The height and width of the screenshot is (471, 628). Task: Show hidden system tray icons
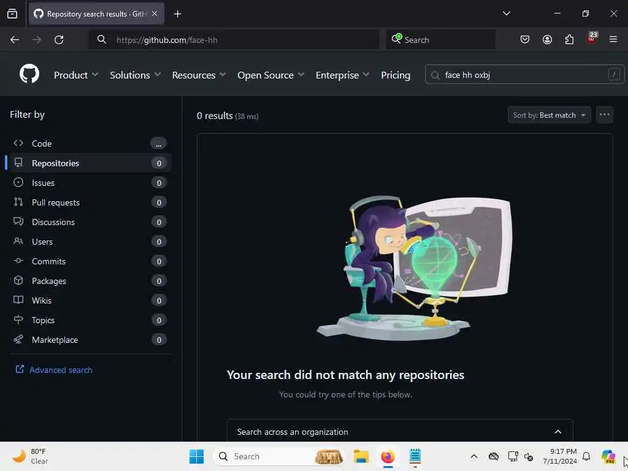click(x=474, y=456)
